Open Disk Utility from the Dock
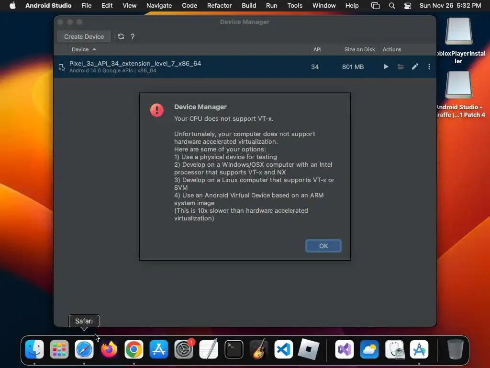 point(394,349)
